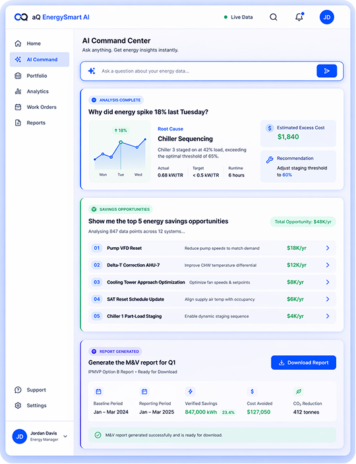
Task: Click the dollar icon beside Estimated Excess Cost
Action: [270, 128]
